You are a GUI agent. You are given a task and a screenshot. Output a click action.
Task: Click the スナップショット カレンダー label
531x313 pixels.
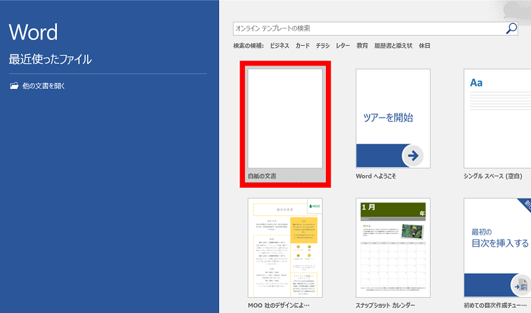click(385, 305)
